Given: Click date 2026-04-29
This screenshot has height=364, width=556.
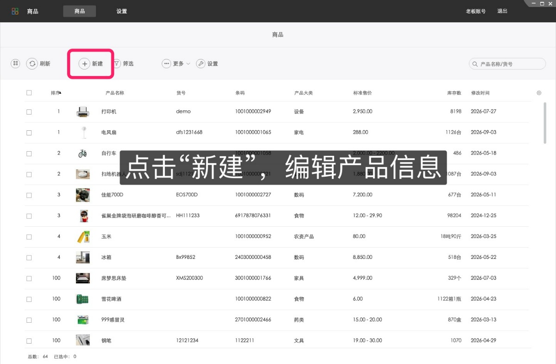Looking at the screenshot, I should (x=483, y=340).
